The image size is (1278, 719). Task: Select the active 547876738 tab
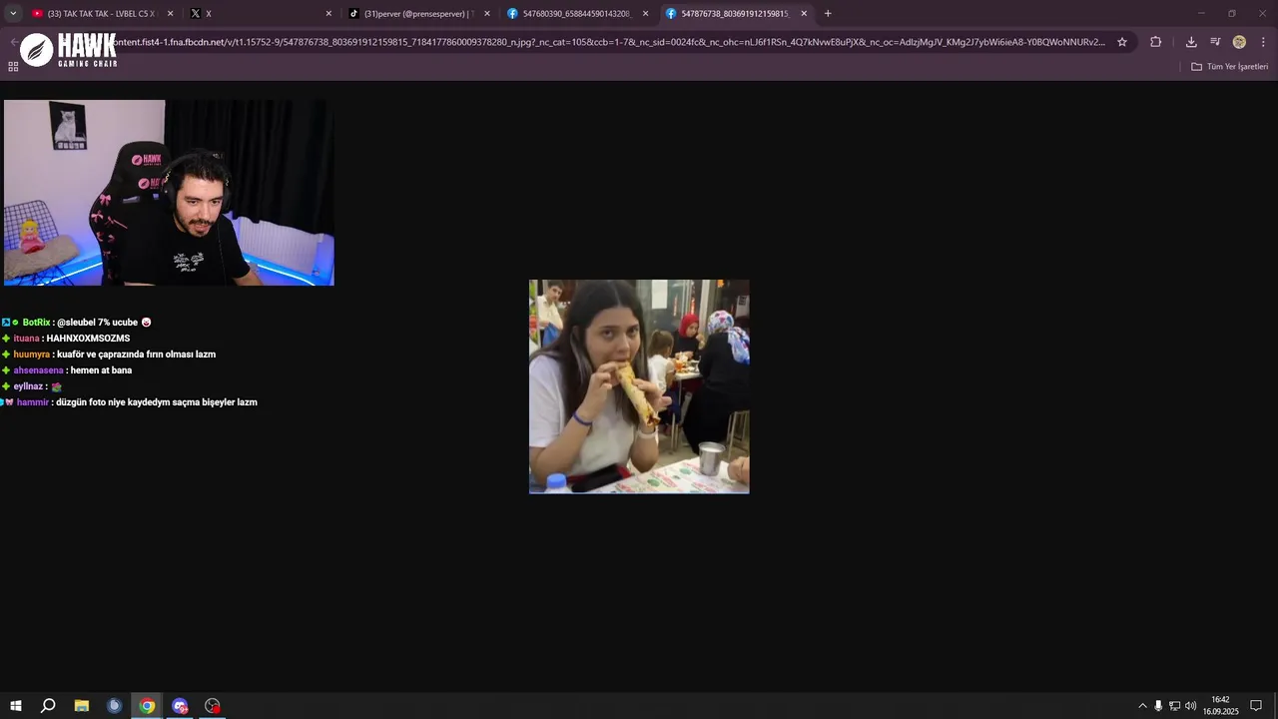coord(737,13)
